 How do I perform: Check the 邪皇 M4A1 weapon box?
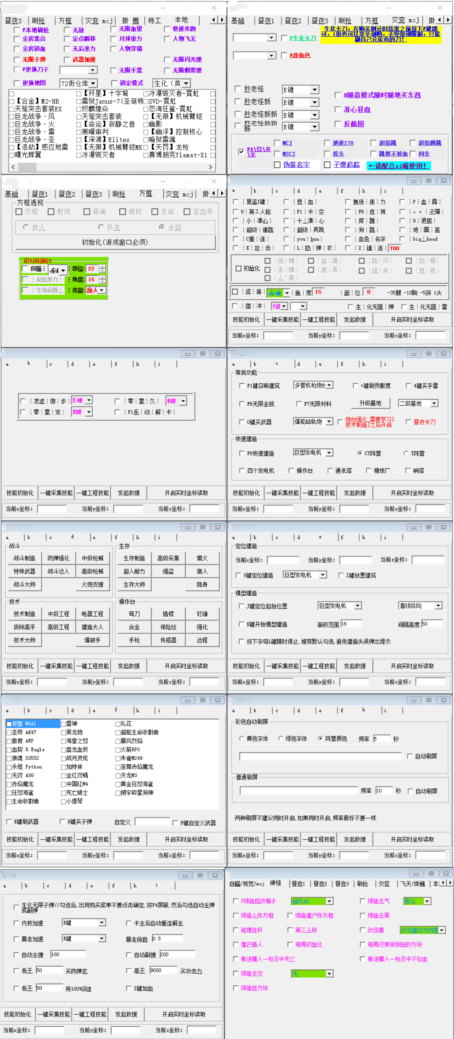tap(9, 724)
